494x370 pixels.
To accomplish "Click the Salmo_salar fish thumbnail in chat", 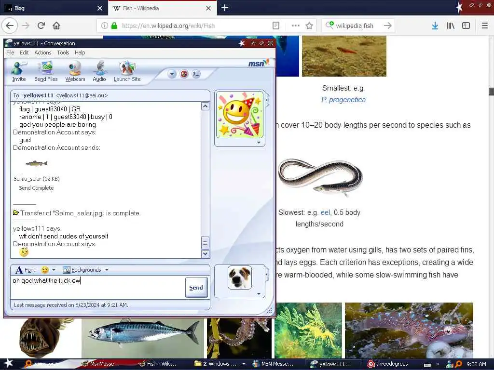I will pyautogui.click(x=37, y=163).
